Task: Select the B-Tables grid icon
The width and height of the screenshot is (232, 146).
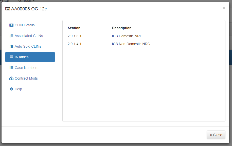Action: click(x=11, y=57)
